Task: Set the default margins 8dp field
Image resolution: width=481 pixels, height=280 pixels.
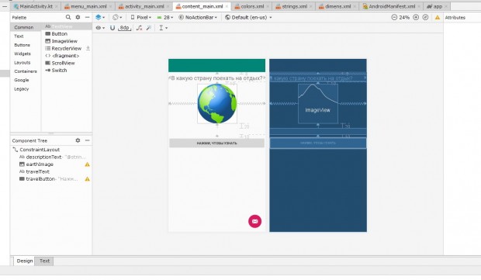Action: pos(124,28)
